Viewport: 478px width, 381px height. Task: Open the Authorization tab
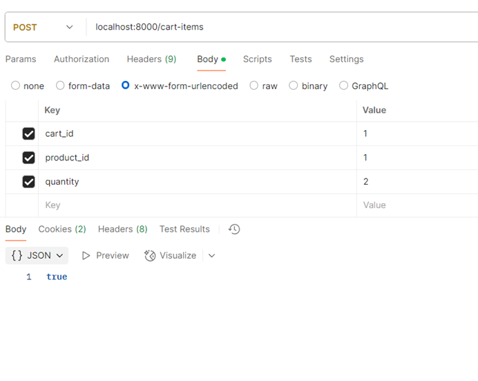(x=82, y=59)
